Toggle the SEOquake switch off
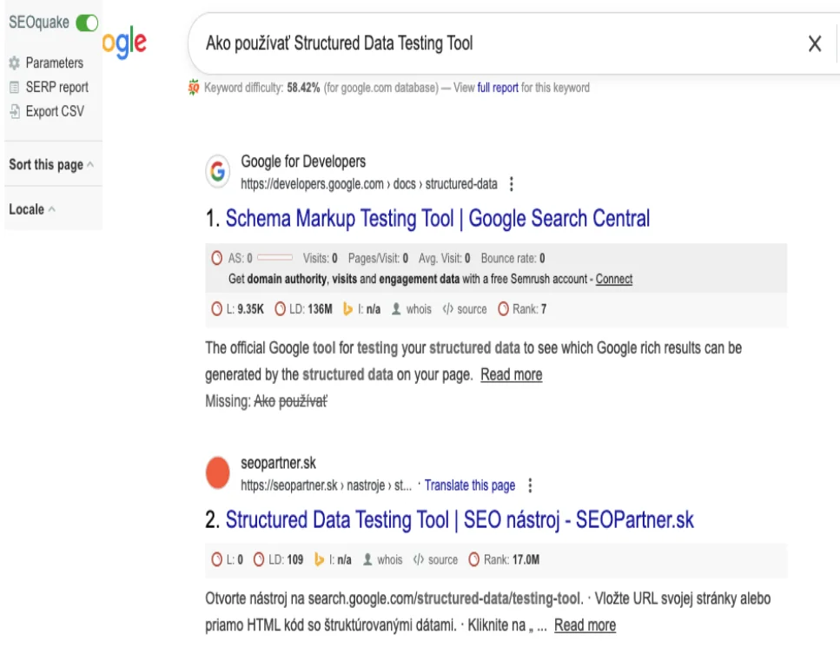The height and width of the screenshot is (667, 840). coord(87,23)
